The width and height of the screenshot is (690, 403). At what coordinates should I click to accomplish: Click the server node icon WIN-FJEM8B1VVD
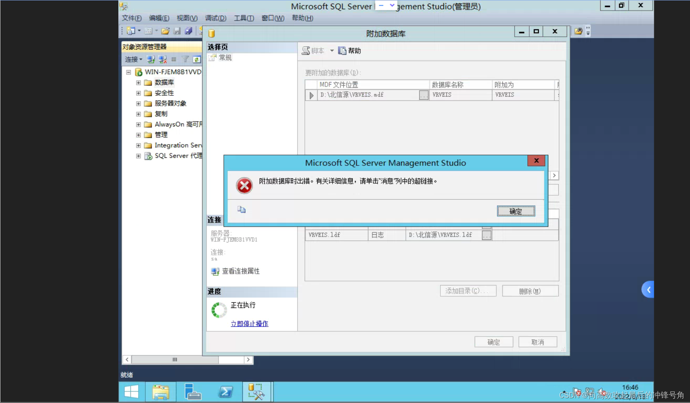pyautogui.click(x=138, y=72)
